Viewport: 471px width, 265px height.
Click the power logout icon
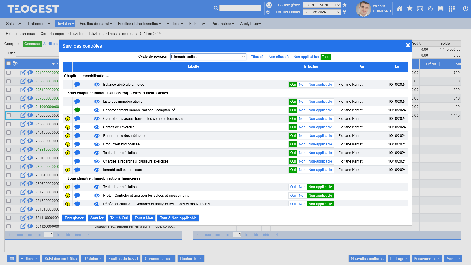coord(465,9)
